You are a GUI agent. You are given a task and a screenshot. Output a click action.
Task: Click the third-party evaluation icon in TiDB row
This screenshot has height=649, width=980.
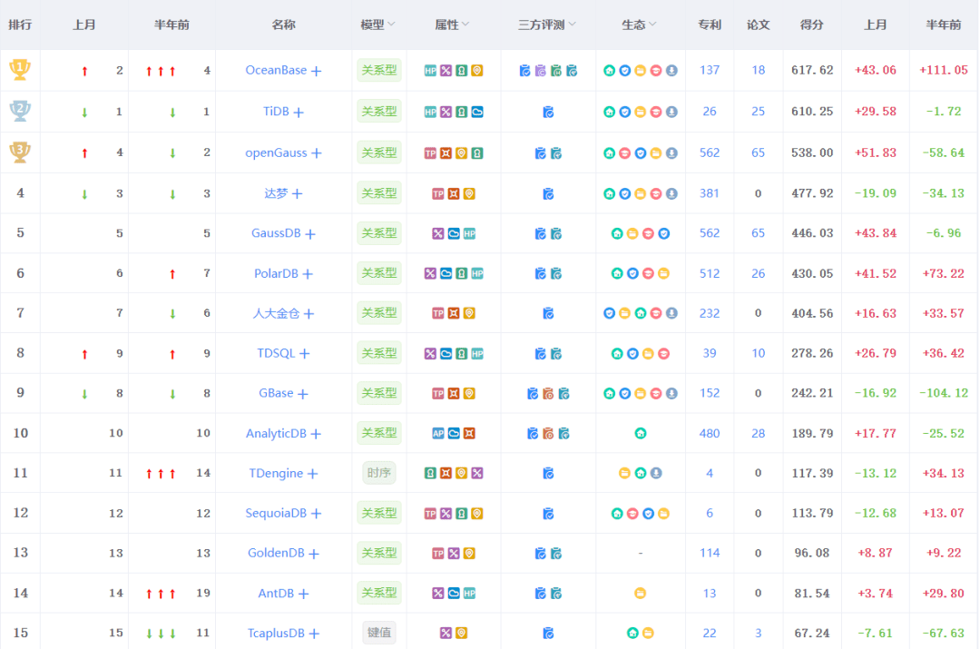click(548, 112)
